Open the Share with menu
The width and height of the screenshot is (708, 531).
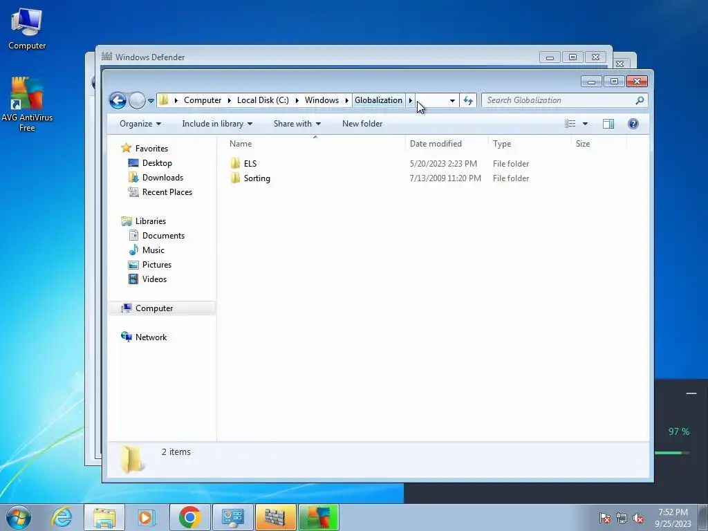pos(297,124)
